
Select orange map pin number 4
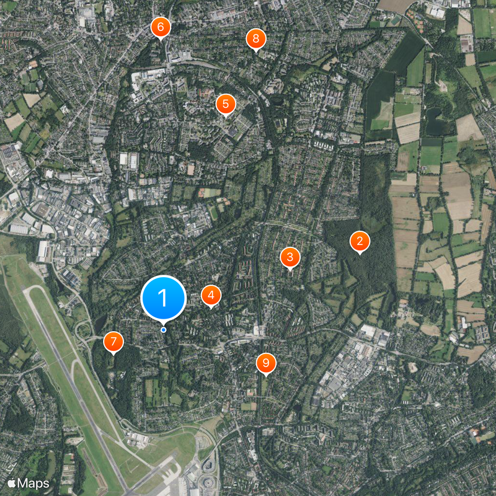pos(211,296)
